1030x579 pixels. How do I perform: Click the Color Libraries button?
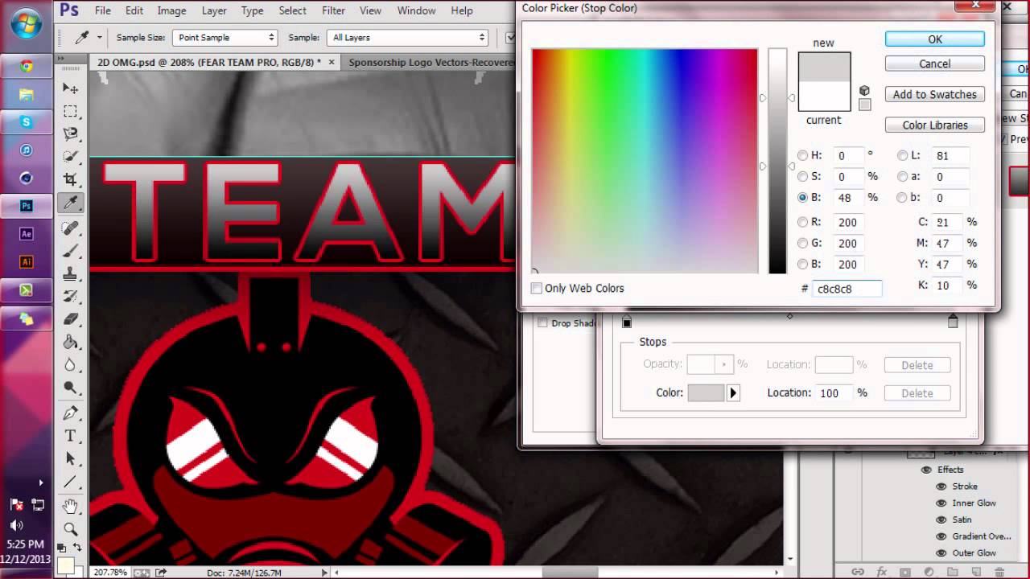tap(934, 125)
